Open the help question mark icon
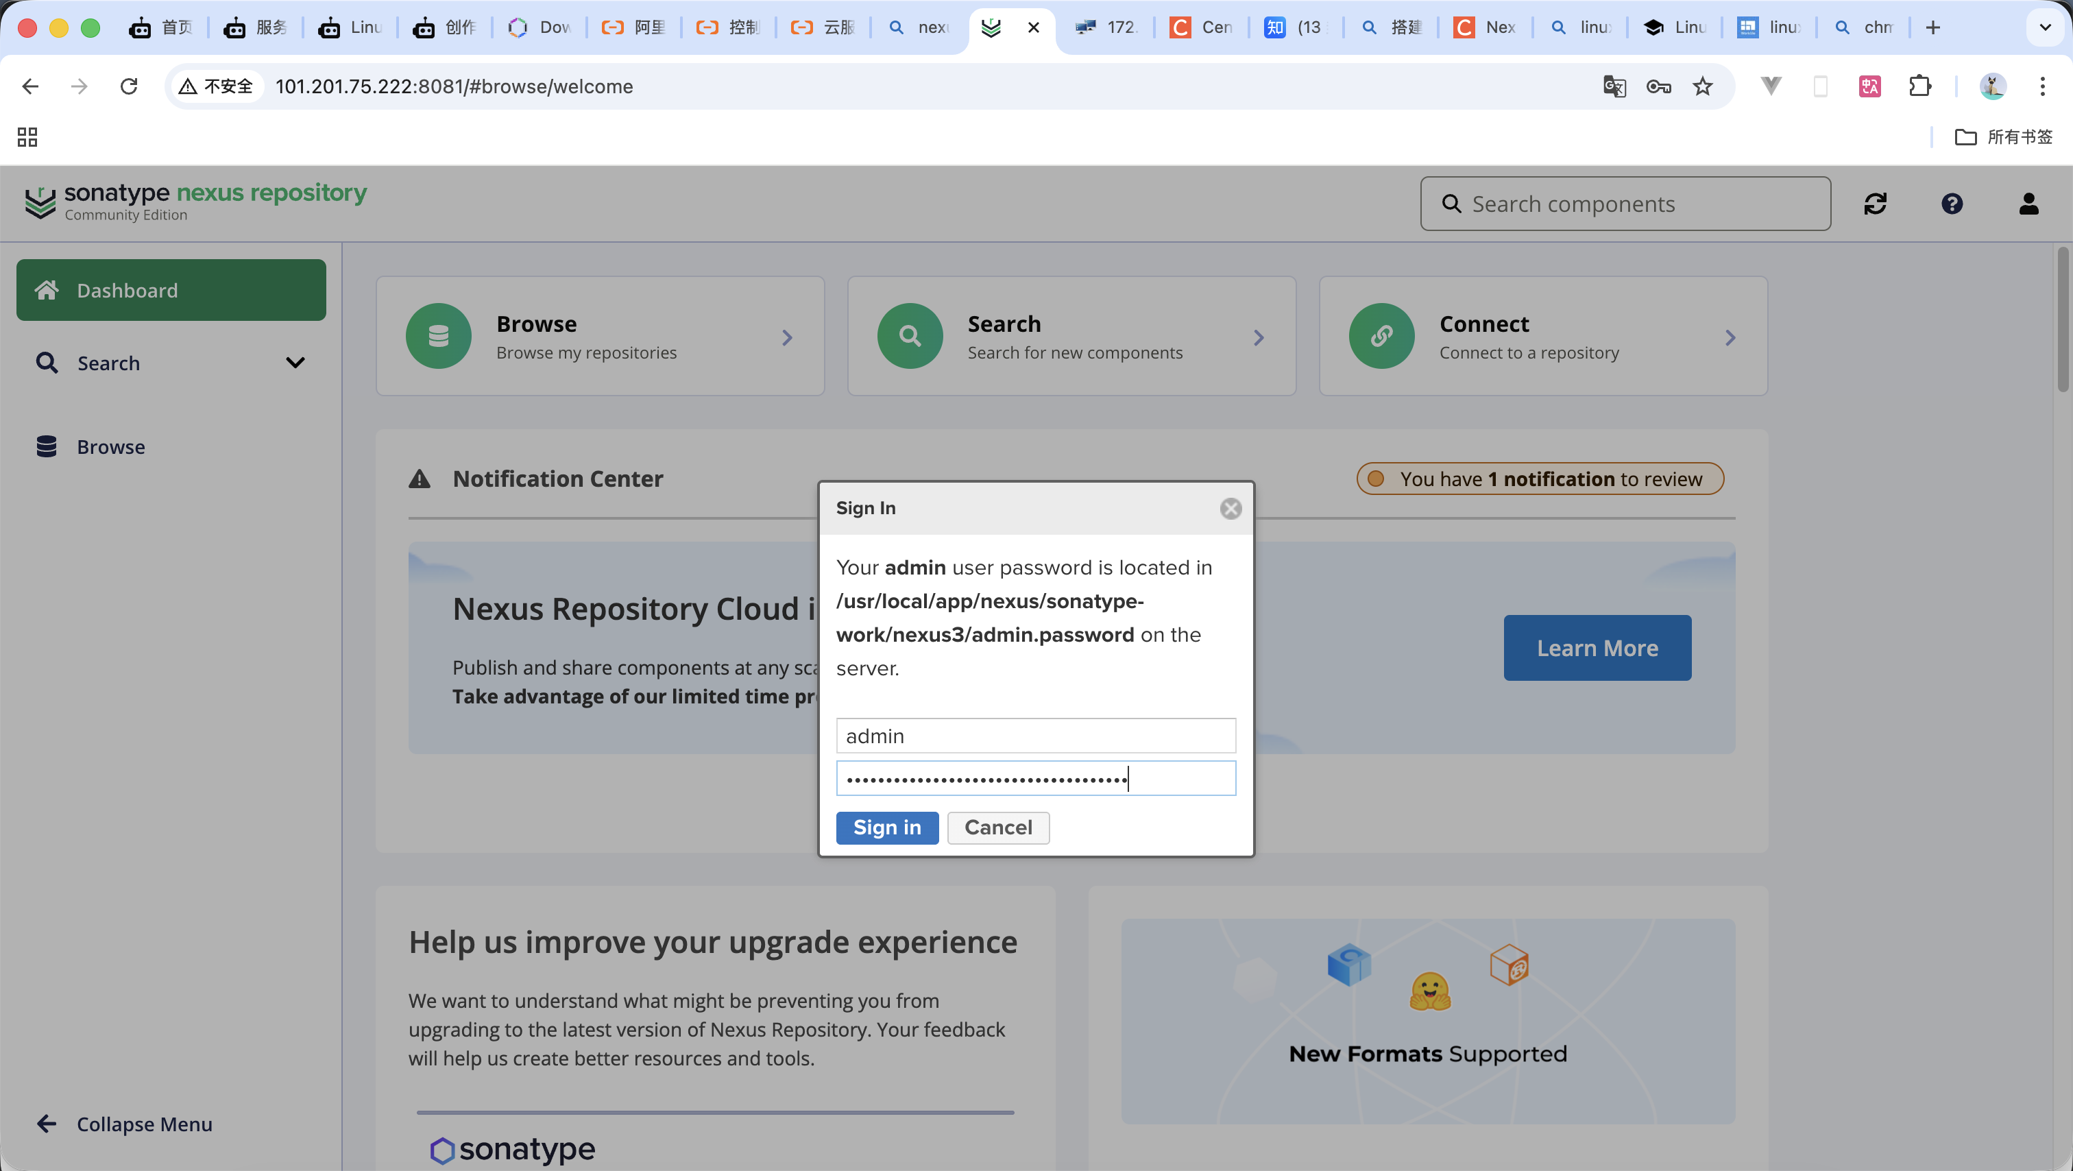The width and height of the screenshot is (2073, 1171). coord(1952,204)
